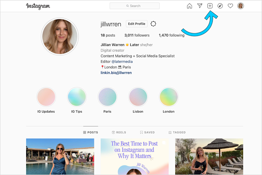Click the Digital creator category label

click(x=112, y=50)
